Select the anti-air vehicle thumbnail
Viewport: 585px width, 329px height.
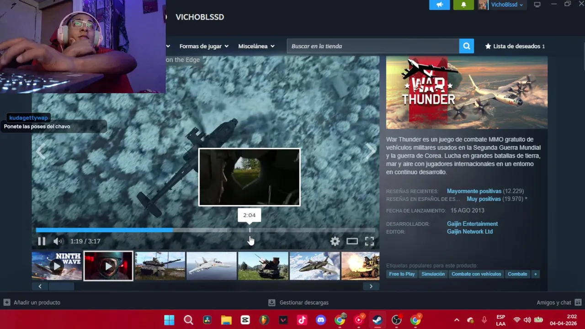pyautogui.click(x=263, y=266)
